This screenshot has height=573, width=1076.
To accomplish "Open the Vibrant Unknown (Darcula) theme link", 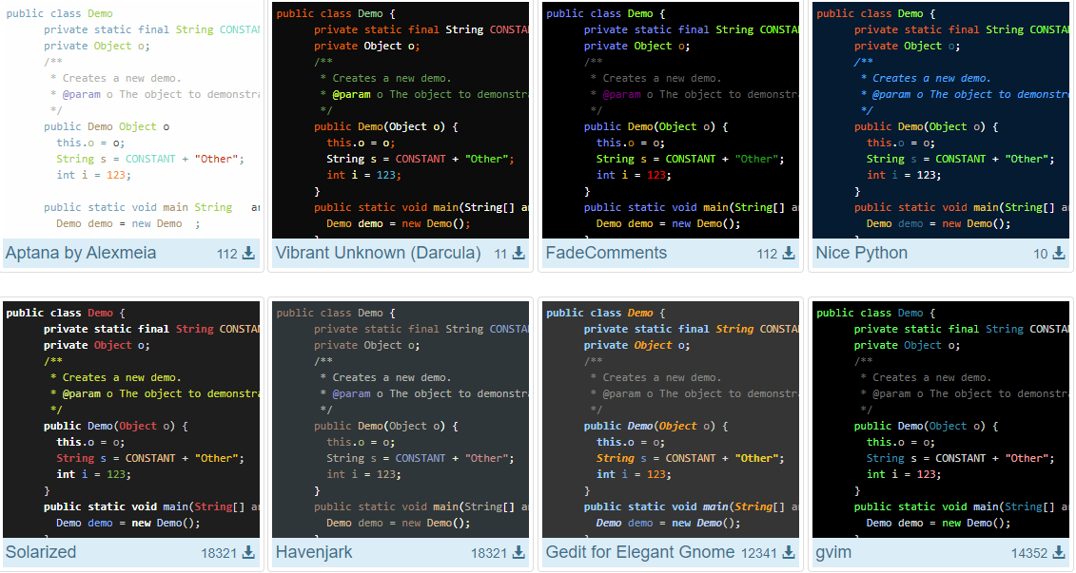I will tap(378, 253).
